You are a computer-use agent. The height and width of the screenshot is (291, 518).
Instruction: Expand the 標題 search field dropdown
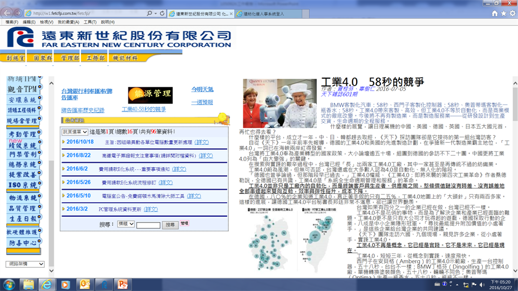pos(125,225)
